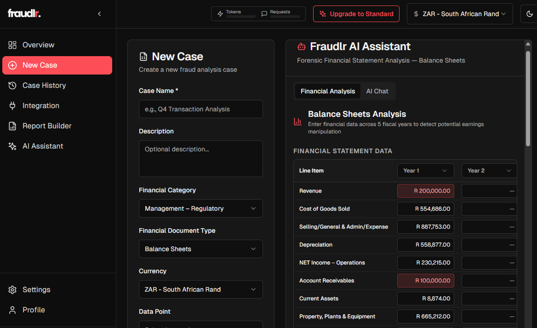Click the Tokens usage progress bar

(240, 17)
